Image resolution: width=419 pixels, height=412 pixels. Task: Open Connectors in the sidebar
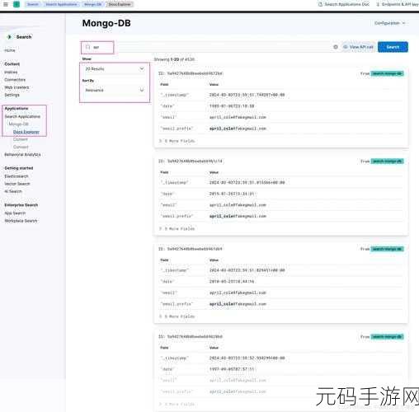pyautogui.click(x=15, y=80)
